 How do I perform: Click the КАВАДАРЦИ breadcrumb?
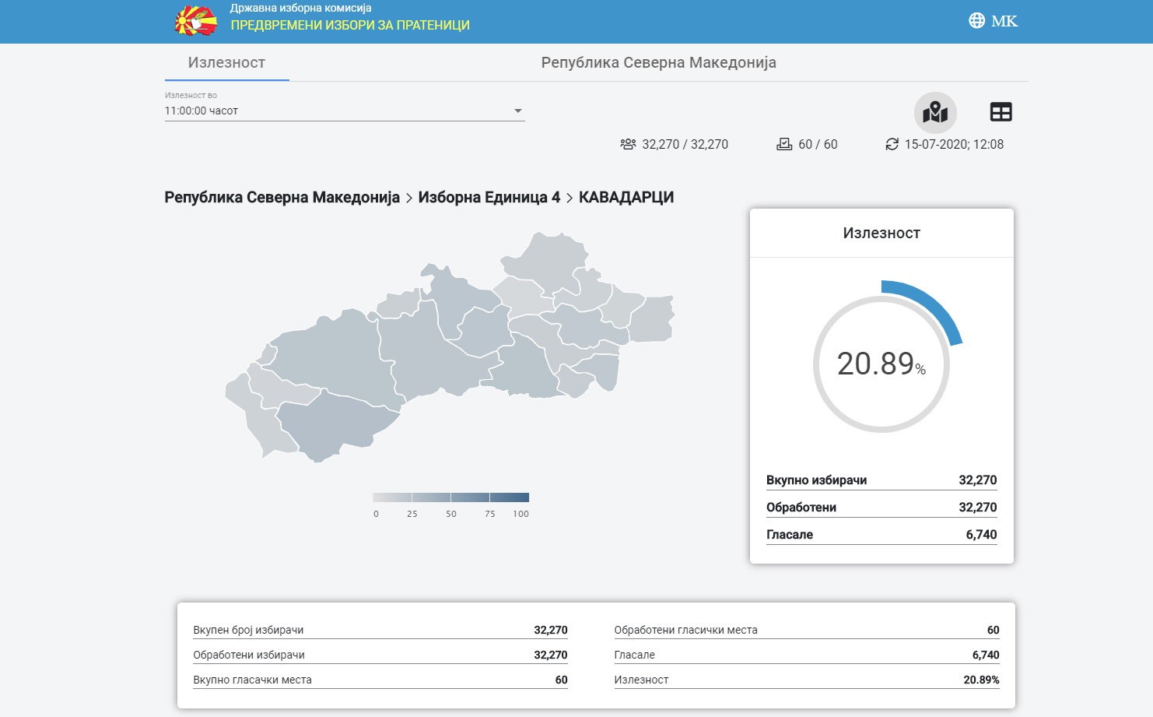coord(626,198)
